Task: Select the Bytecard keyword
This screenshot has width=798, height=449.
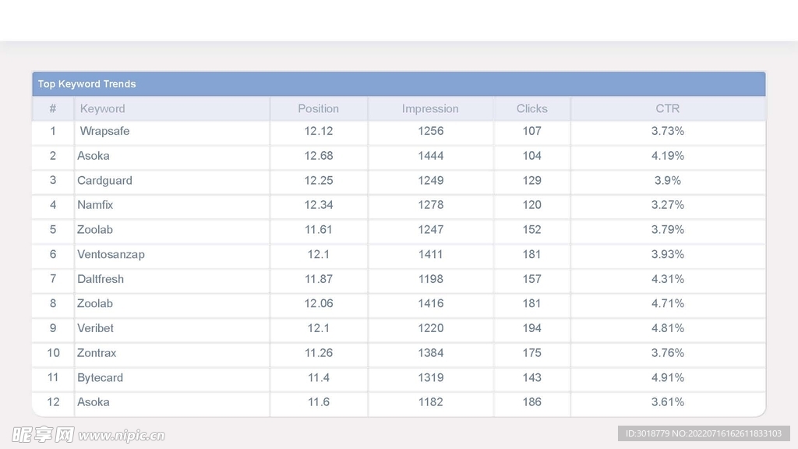Action: 100,377
